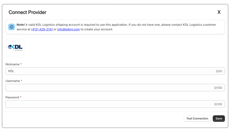Viewport: 230px width, 133px height.
Task: Click the Test Connection button
Action: click(x=197, y=119)
